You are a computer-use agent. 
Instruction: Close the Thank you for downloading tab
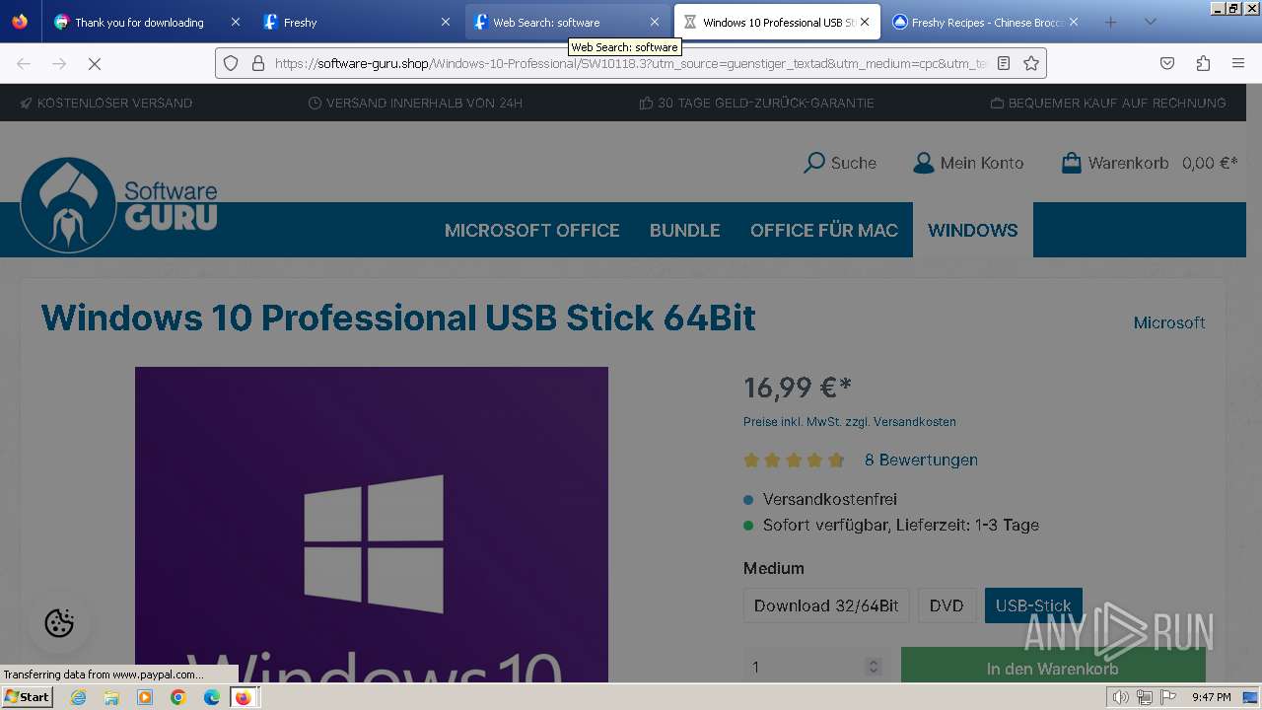(x=235, y=22)
